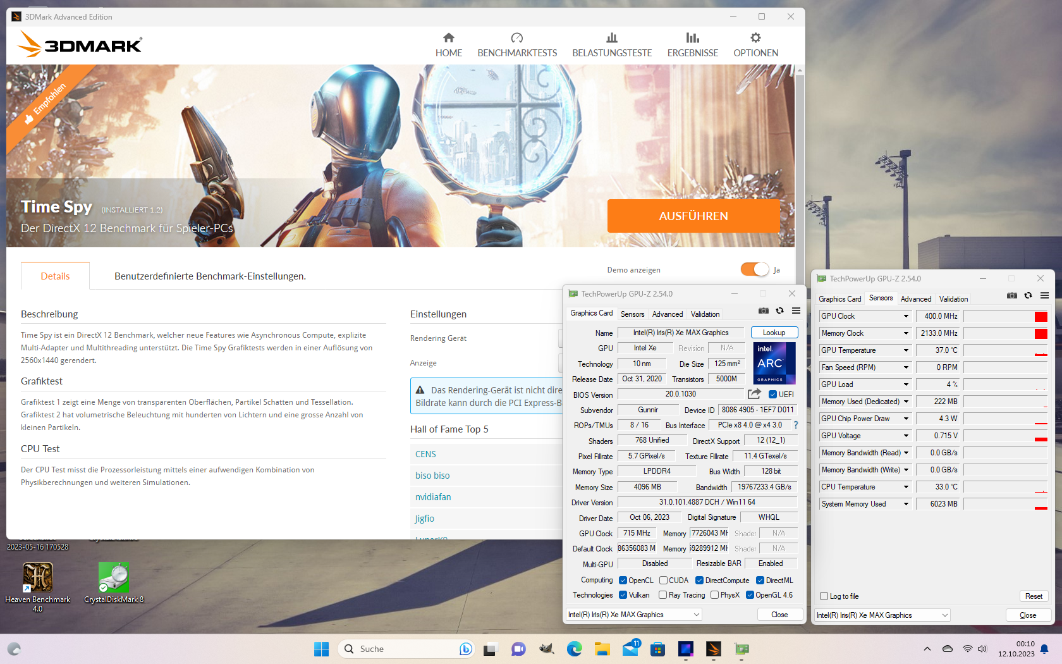1062x664 pixels.
Task: Toggle the CUDA checkbox
Action: click(664, 581)
